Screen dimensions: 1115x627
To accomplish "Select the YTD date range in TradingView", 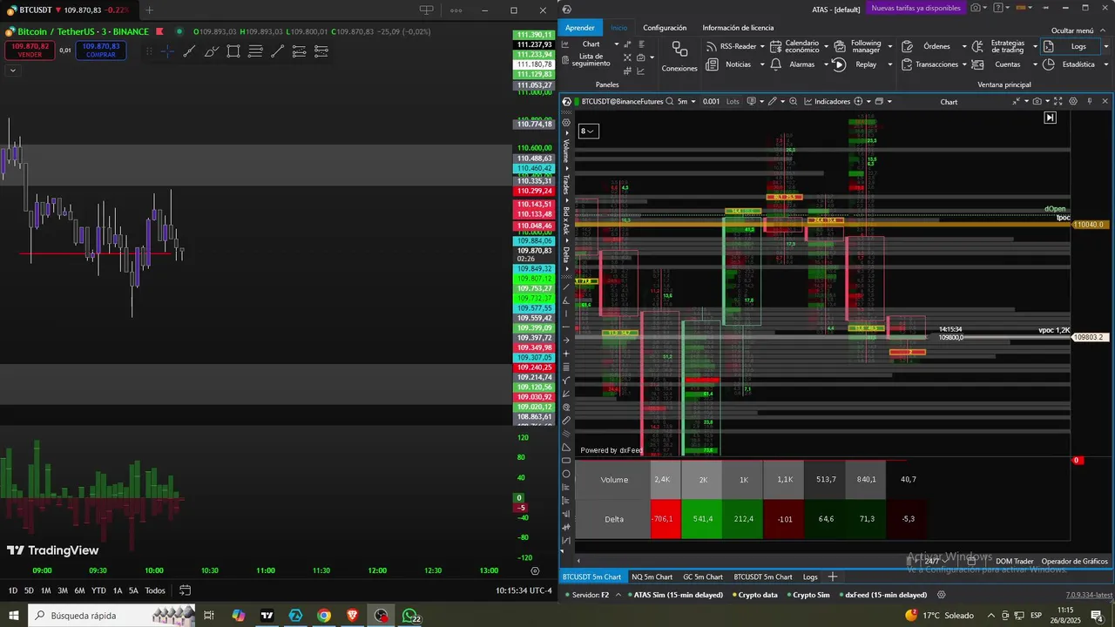I will (x=98, y=590).
